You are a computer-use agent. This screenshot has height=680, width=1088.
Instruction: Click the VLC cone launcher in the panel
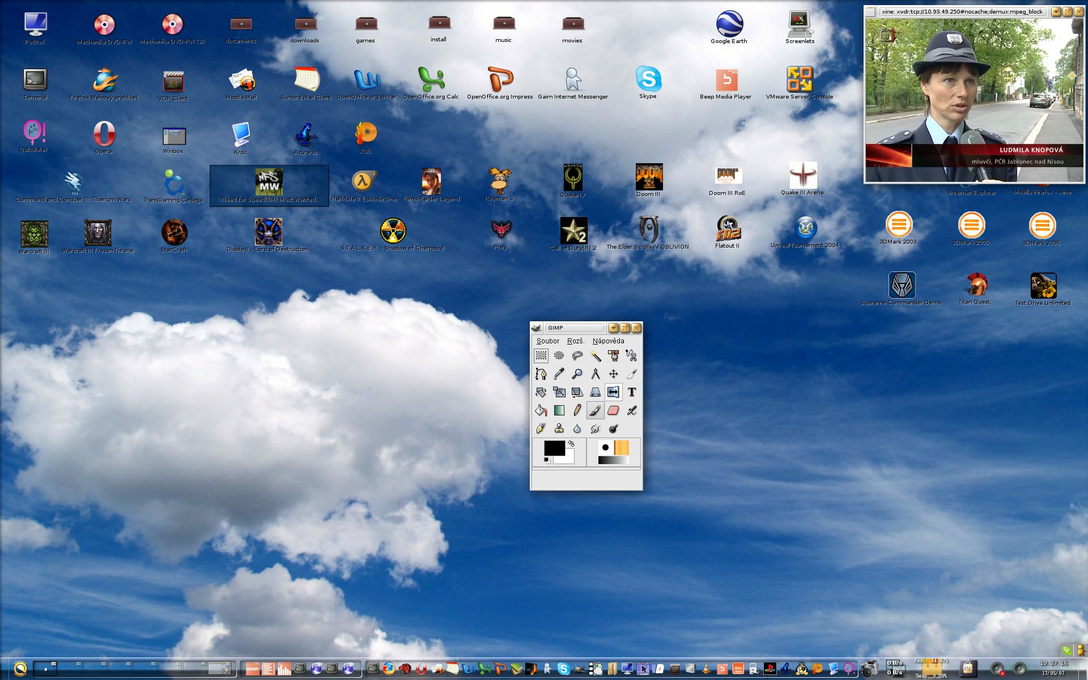click(706, 669)
